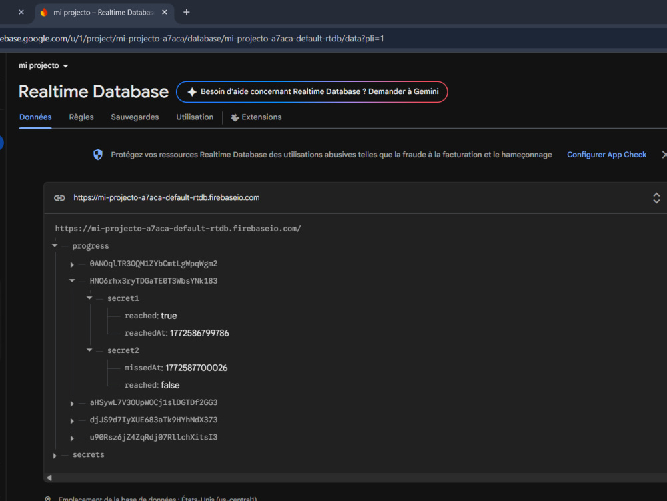Open the mi projecto project dropdown

point(43,65)
